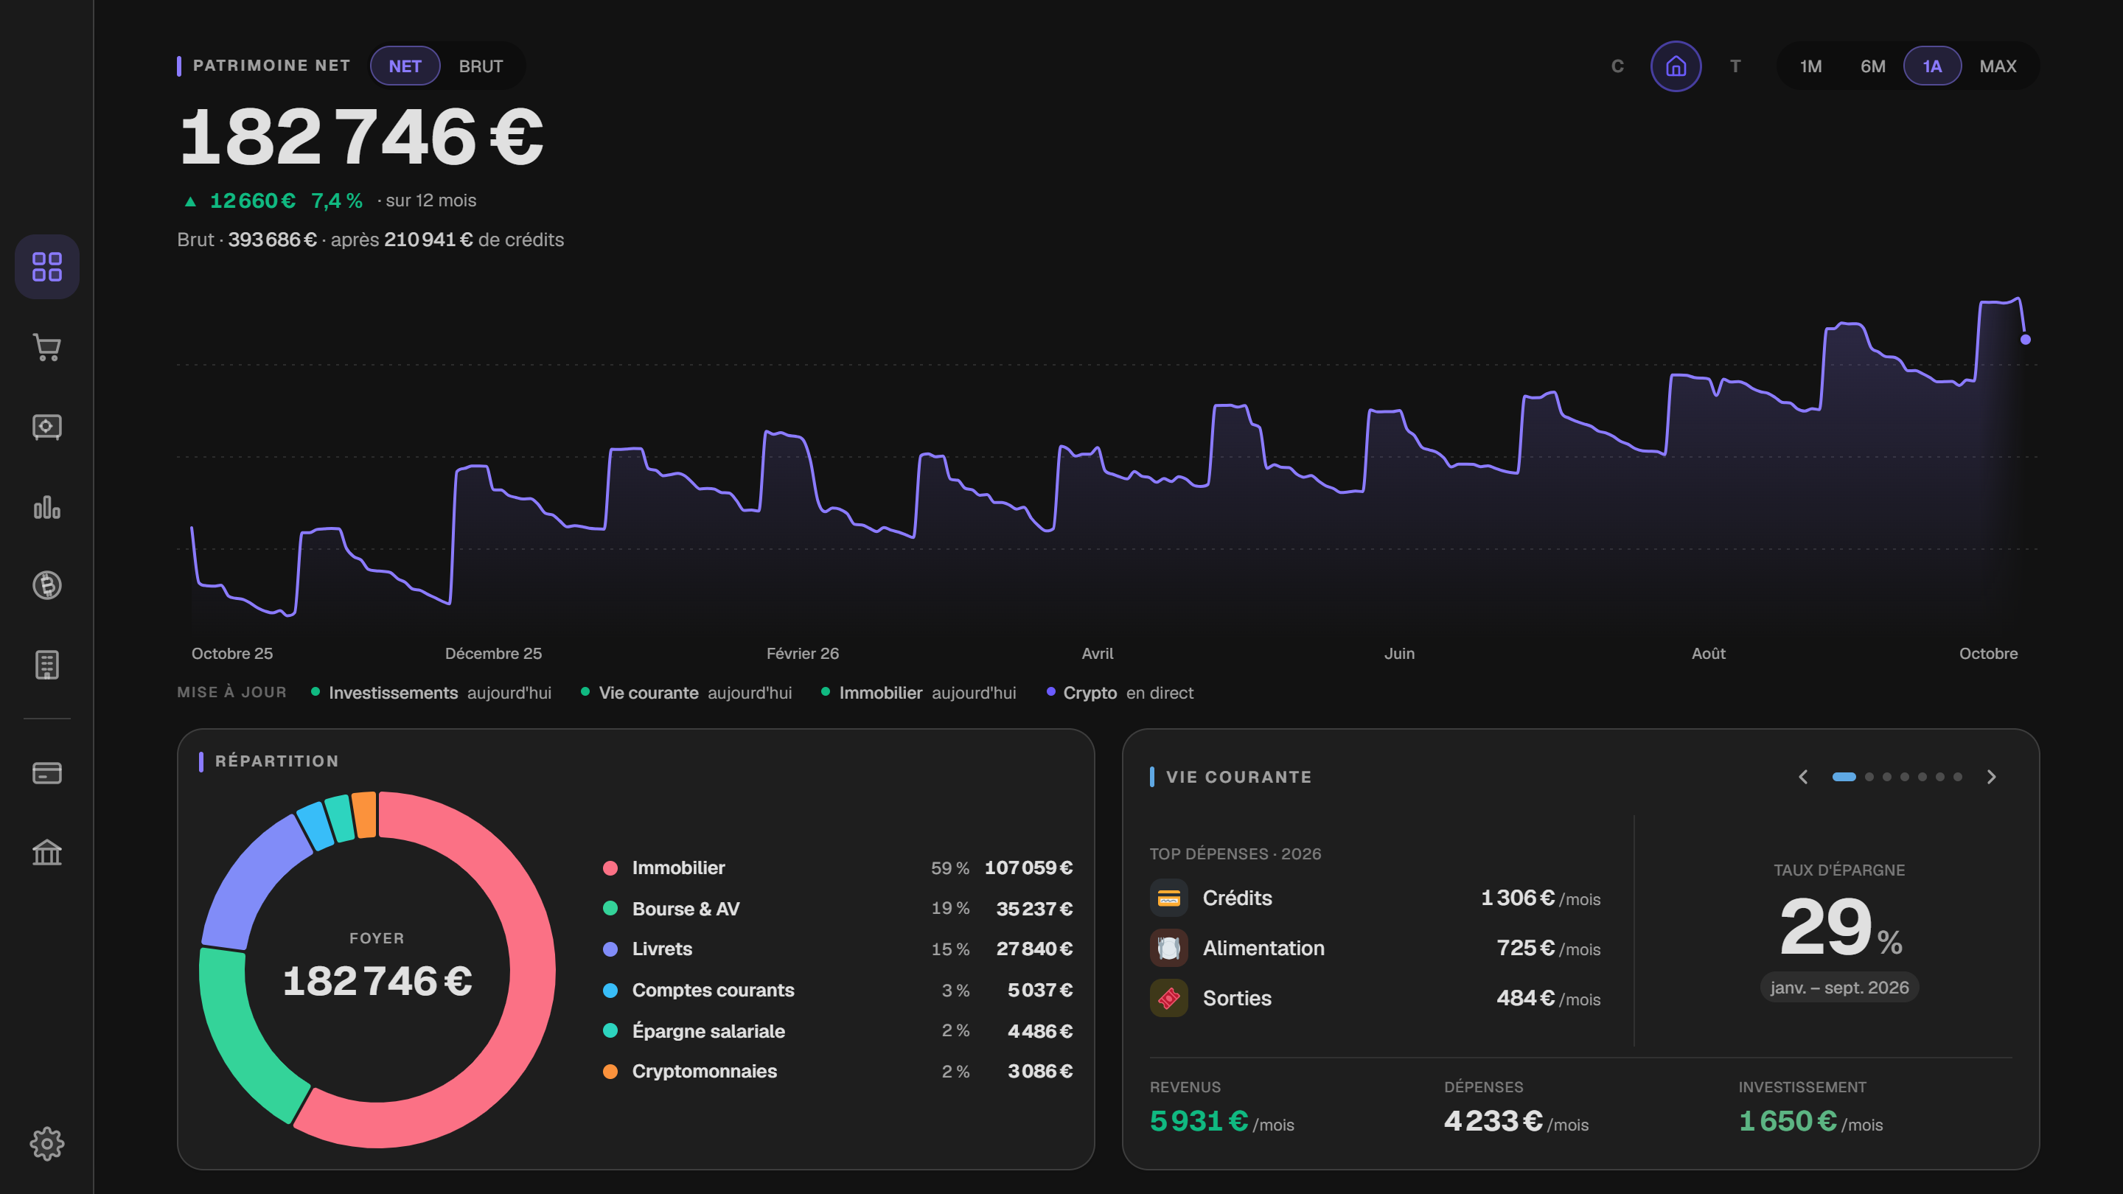Image resolution: width=2123 pixels, height=1194 pixels.
Task: Jump to second Vie courante page dot
Action: coord(1869,777)
